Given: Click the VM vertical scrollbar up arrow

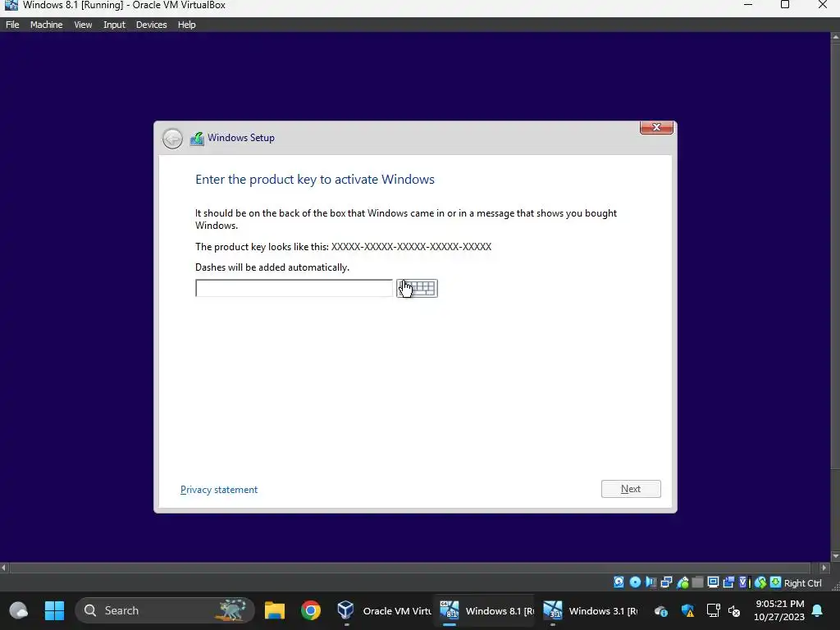Looking at the screenshot, I should pyautogui.click(x=834, y=37).
